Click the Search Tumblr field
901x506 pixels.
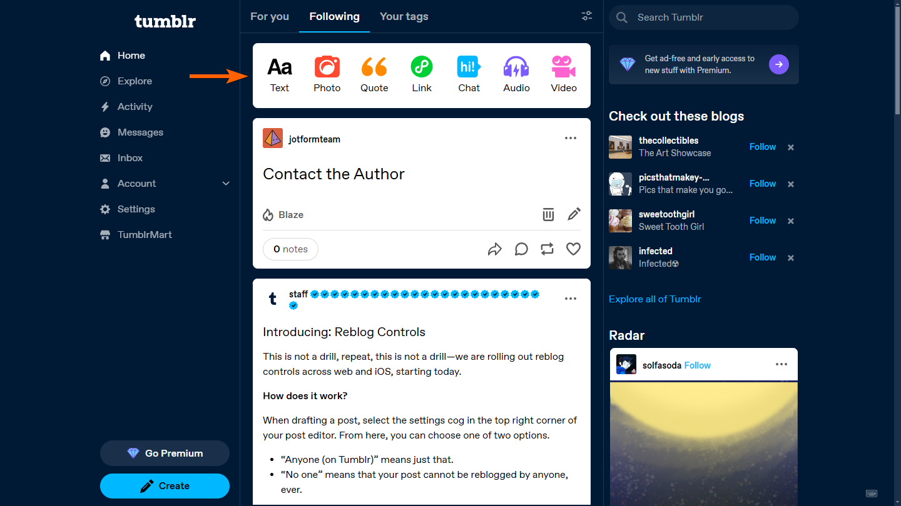704,17
